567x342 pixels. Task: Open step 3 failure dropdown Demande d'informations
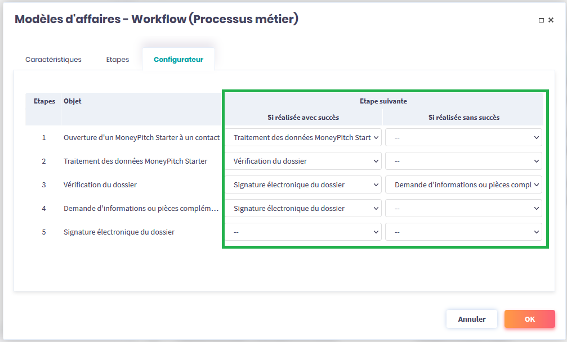click(463, 184)
